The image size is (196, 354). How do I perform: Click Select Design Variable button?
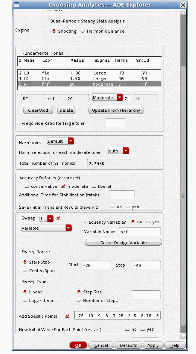click(123, 243)
